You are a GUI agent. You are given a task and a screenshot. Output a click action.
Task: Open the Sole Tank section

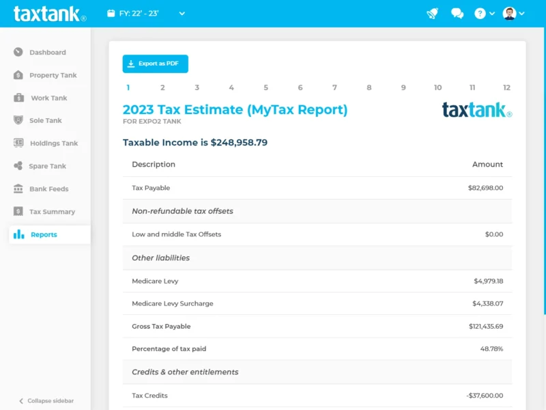[17, 120]
